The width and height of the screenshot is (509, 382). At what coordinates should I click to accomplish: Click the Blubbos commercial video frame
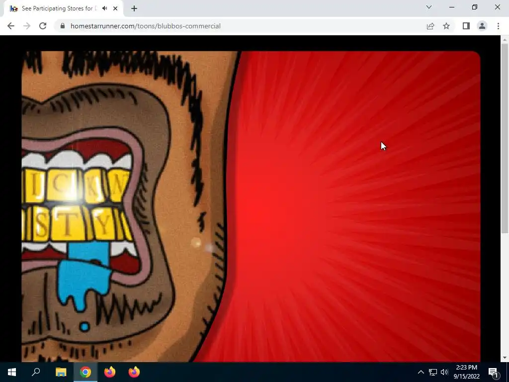coord(251,206)
